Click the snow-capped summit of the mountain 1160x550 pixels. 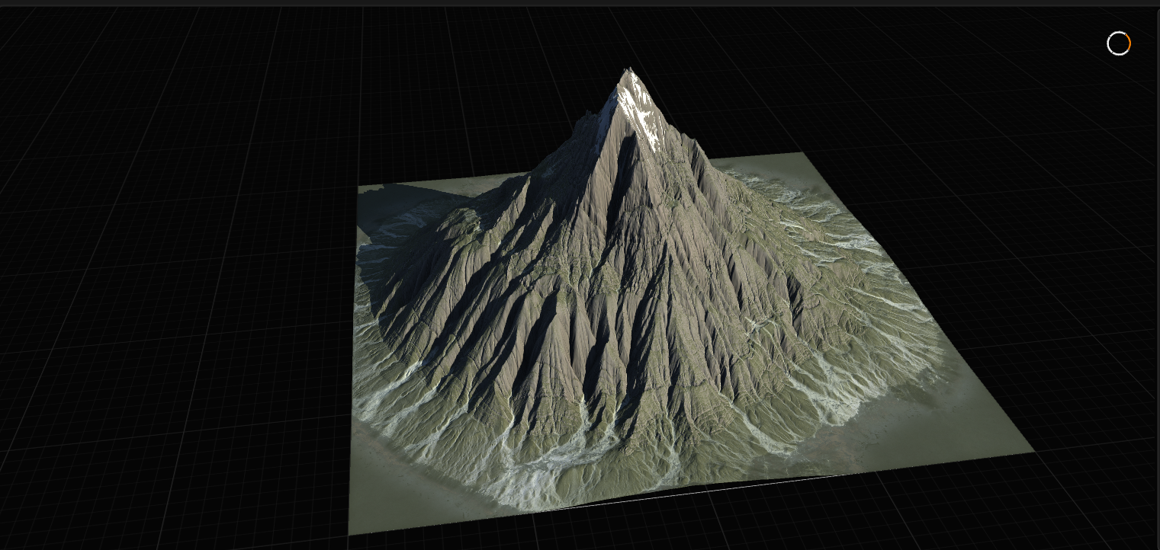click(630, 76)
